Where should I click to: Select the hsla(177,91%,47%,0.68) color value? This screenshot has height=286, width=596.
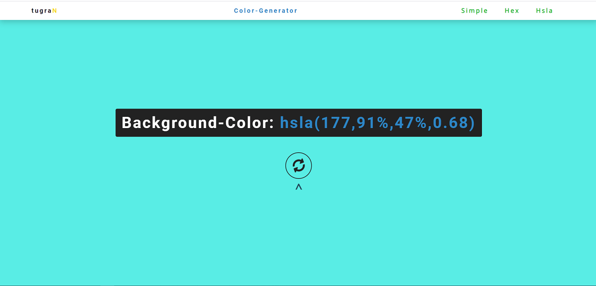coord(378,123)
